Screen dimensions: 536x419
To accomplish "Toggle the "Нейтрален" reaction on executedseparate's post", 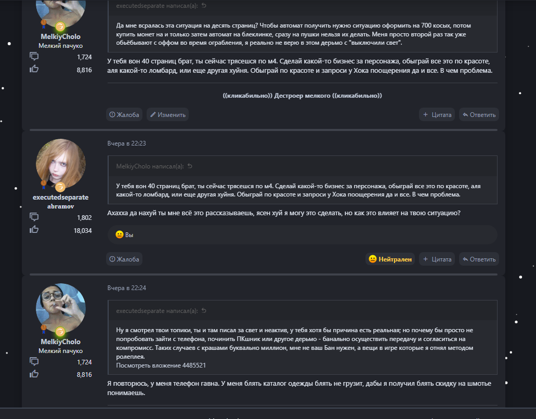I will pos(390,259).
